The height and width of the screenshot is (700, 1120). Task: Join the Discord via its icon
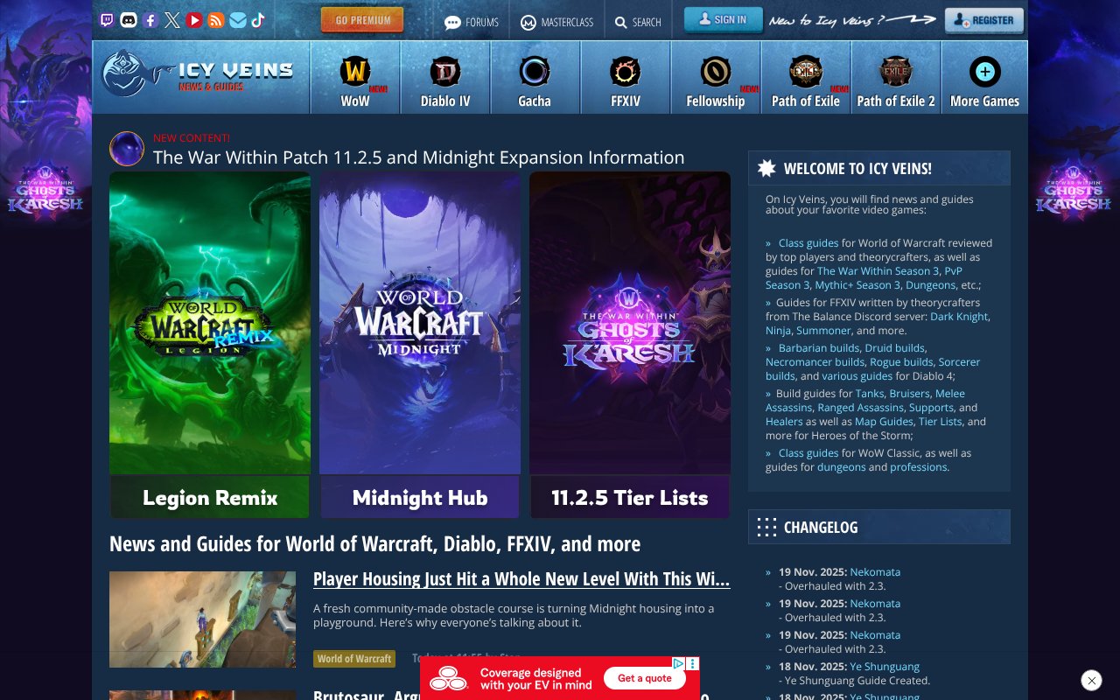tap(129, 19)
